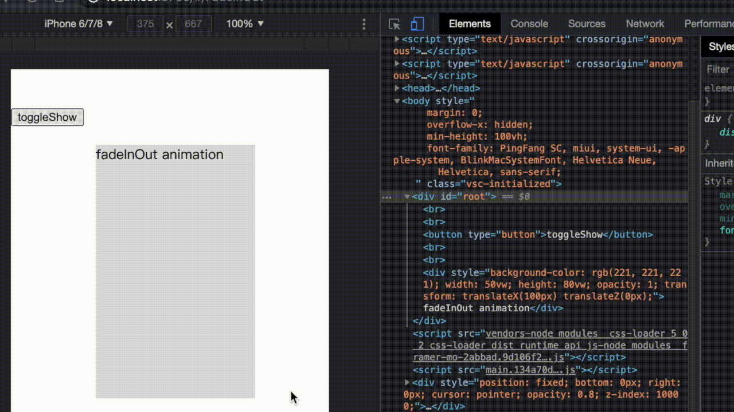Expand the position fixed div node
This screenshot has width=734, height=412.
pyautogui.click(x=407, y=382)
